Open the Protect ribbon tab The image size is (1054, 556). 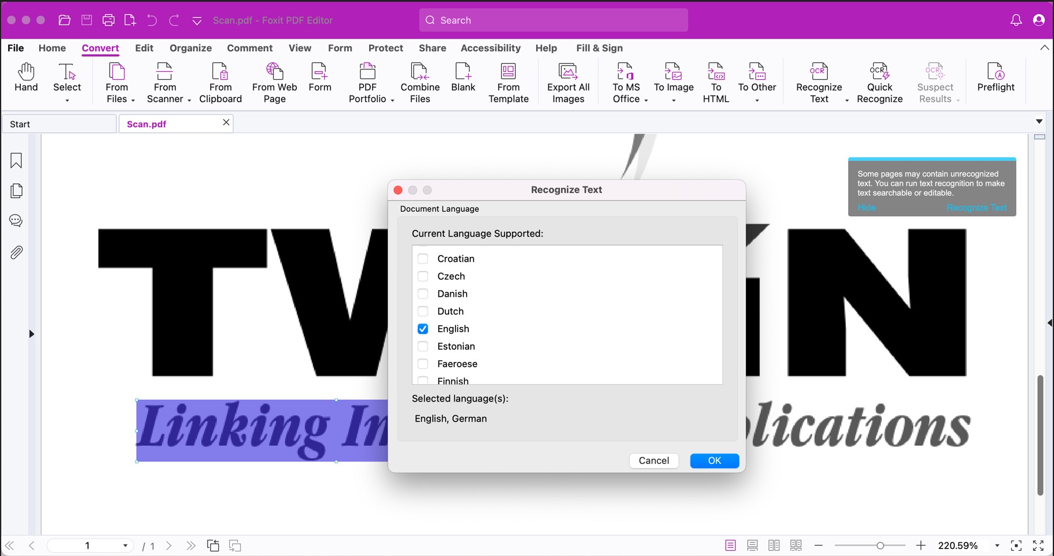click(x=385, y=48)
